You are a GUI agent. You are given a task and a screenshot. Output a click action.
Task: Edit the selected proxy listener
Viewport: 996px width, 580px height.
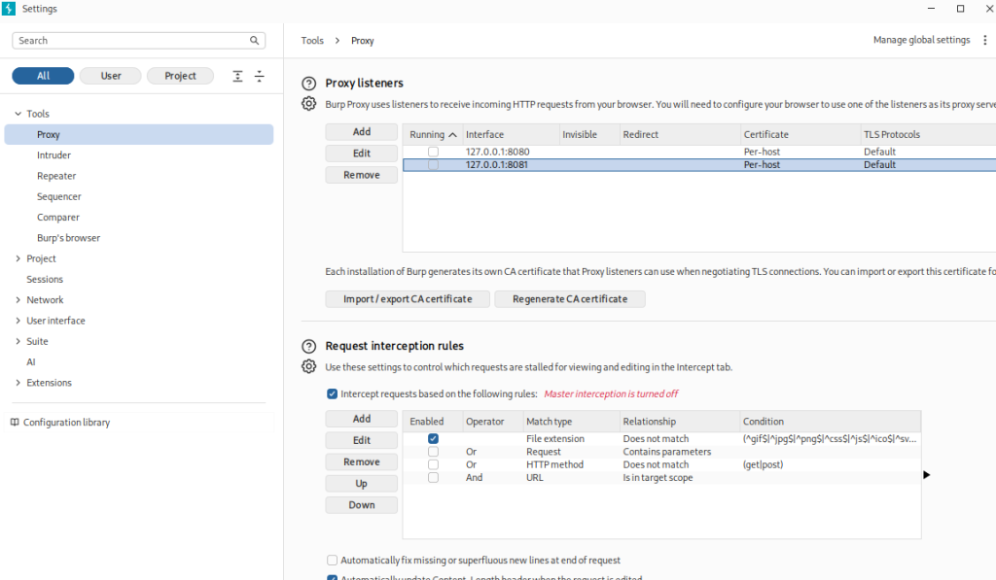[x=362, y=154]
